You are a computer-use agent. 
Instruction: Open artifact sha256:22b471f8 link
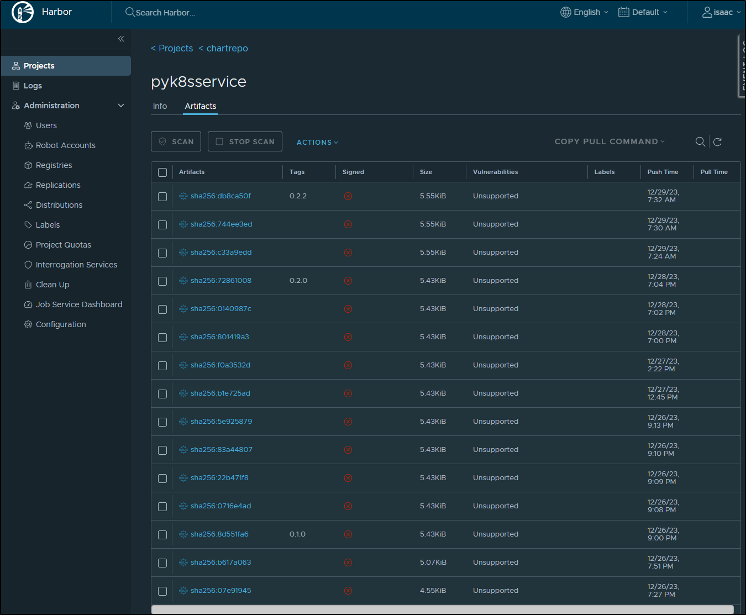point(219,478)
